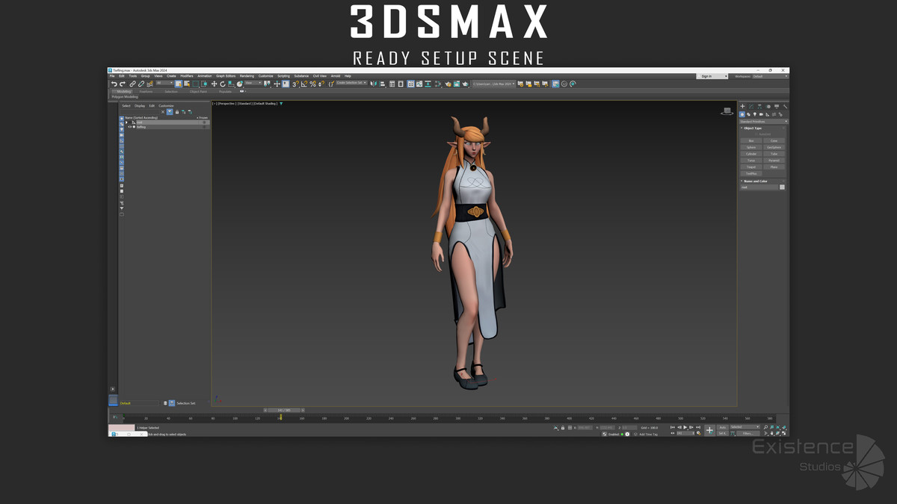Click the viewport filter funnel icon

click(281, 103)
